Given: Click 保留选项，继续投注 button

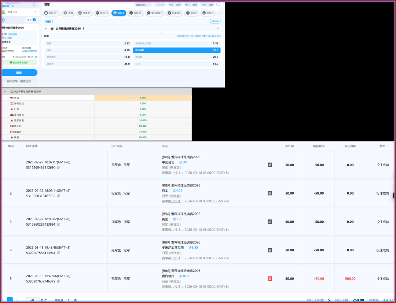Looking at the screenshot, I should point(19,81).
